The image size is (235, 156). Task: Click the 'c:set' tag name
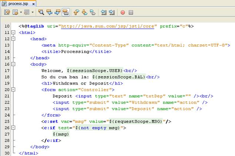point(51,121)
